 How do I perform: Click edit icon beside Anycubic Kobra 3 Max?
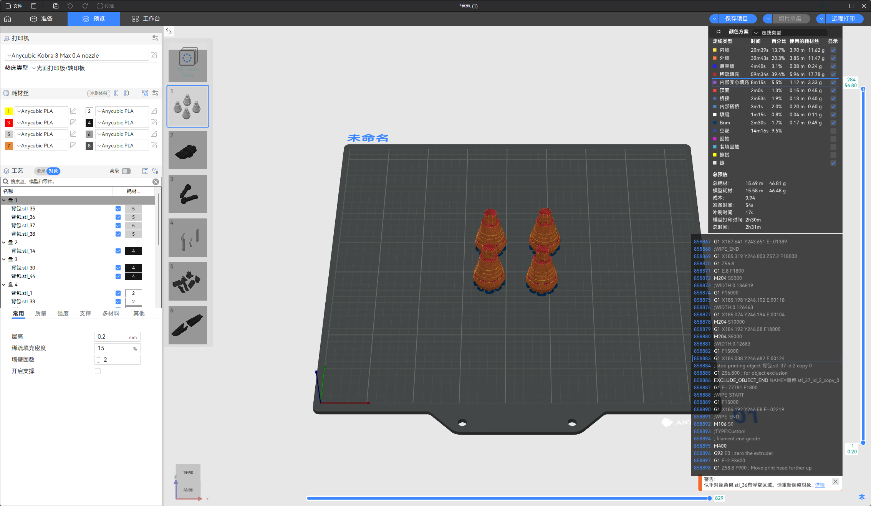pos(154,55)
